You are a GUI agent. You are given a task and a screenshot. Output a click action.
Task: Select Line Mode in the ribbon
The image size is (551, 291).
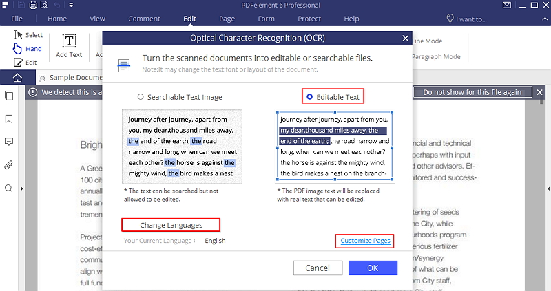click(427, 41)
